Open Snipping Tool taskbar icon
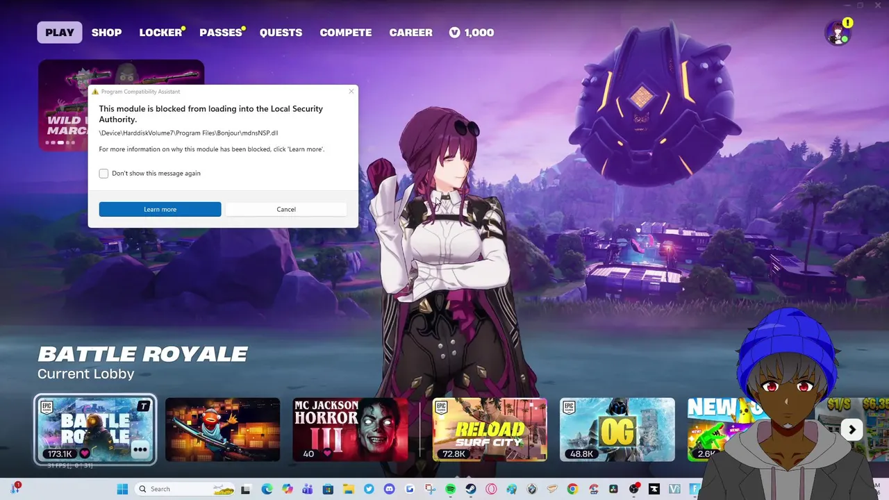889x500 pixels. 430,489
